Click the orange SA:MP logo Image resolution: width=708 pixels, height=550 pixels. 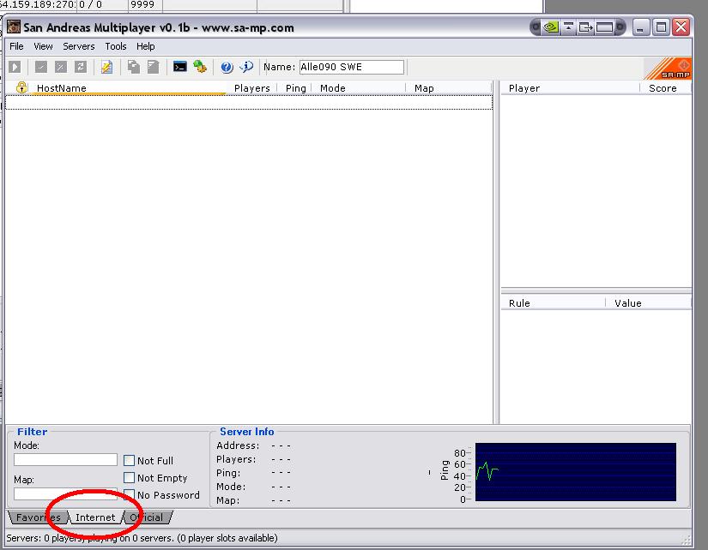pyautogui.click(x=669, y=69)
